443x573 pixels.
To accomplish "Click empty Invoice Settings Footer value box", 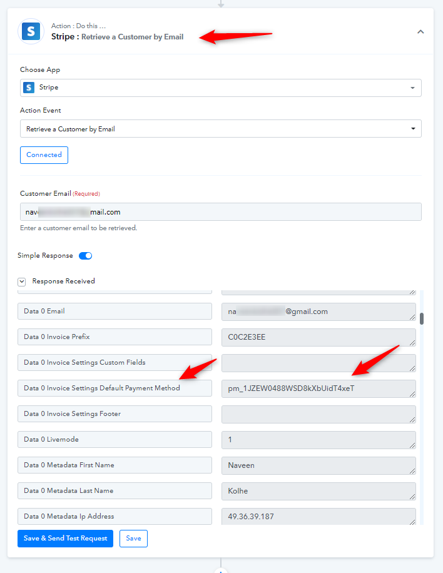I will [318, 414].
